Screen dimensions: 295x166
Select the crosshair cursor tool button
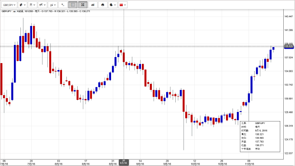coord(63,5)
